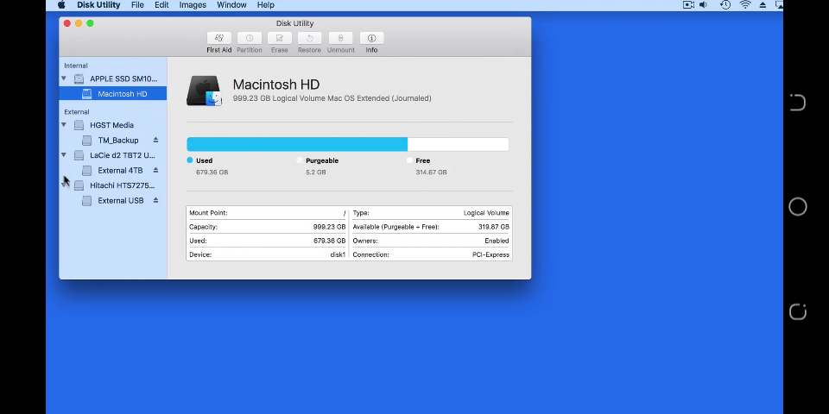The width and height of the screenshot is (829, 414).
Task: Collapse the APPLE SSD disk tree
Action: point(63,78)
